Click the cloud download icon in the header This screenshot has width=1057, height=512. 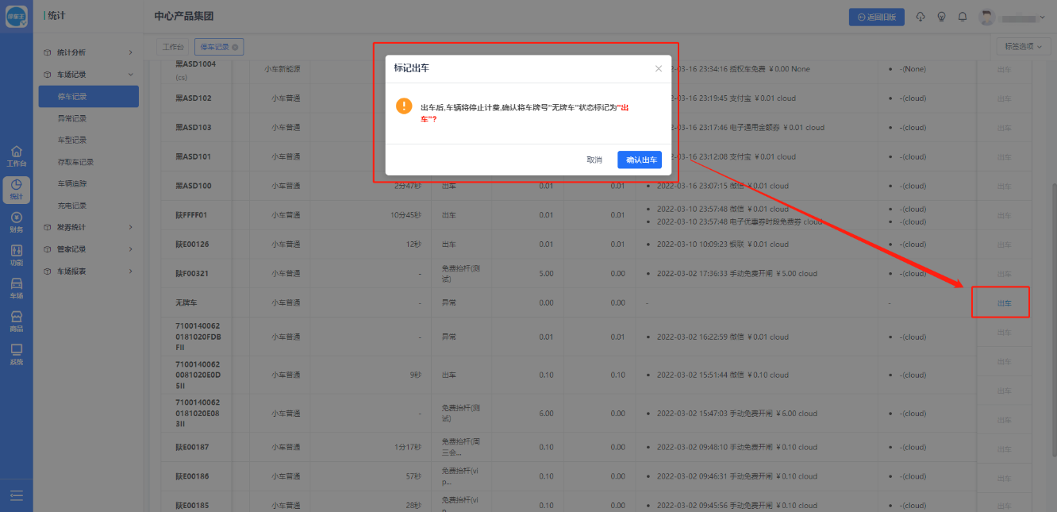921,17
